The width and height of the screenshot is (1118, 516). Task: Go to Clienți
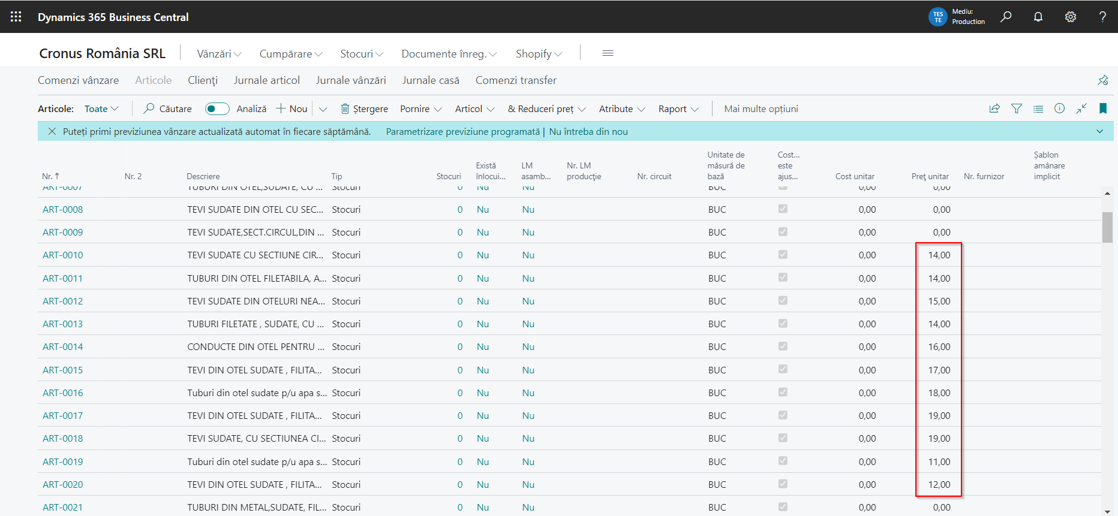[203, 80]
